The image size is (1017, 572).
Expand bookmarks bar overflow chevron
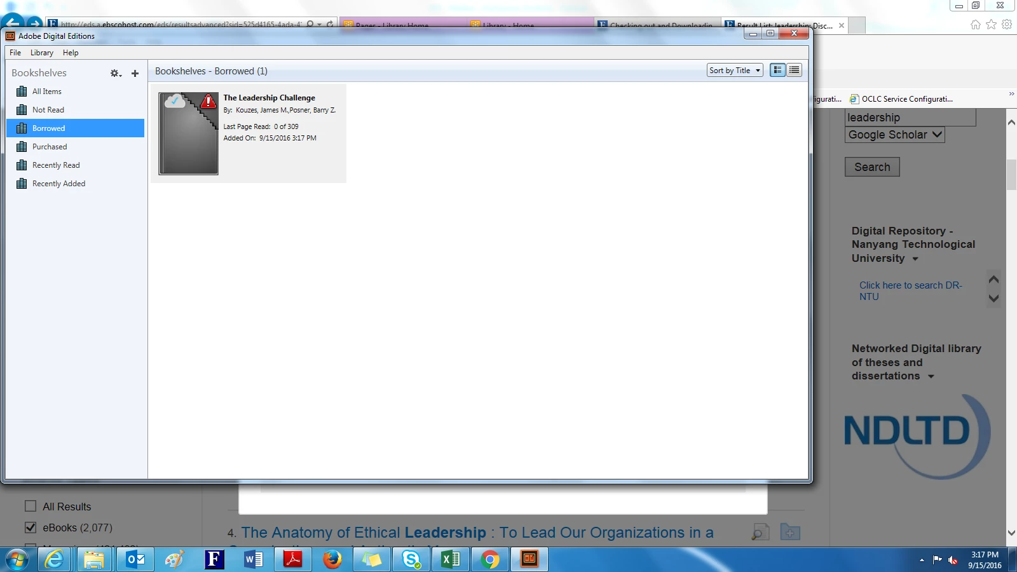[1011, 94]
